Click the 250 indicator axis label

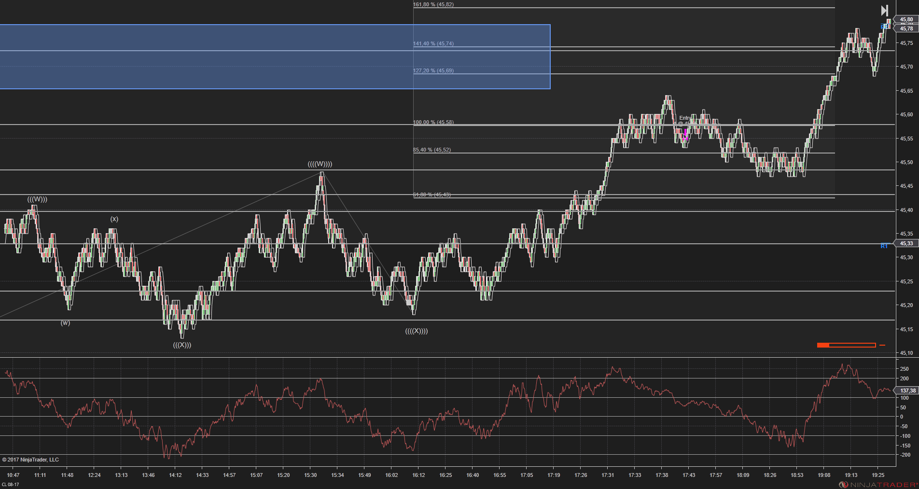[x=905, y=369]
